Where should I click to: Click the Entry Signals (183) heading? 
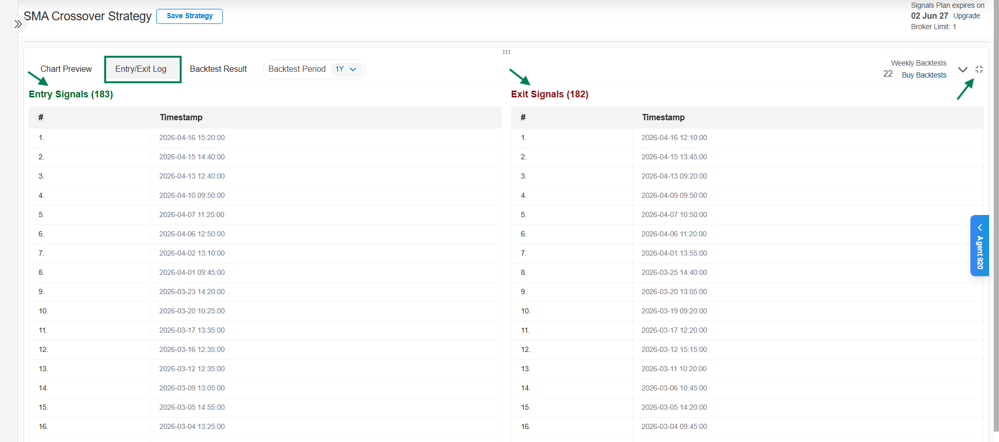pos(71,94)
